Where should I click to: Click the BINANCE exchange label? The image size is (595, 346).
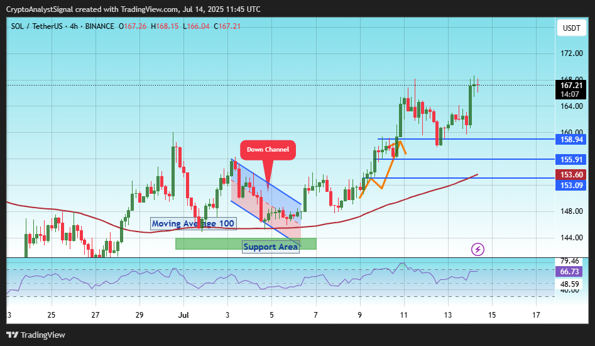tap(99, 26)
